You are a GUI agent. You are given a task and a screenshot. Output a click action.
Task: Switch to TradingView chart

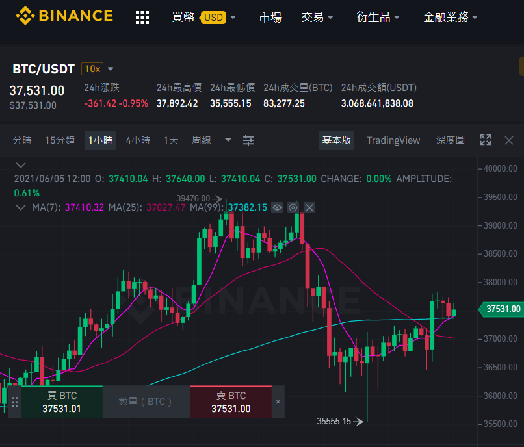point(393,140)
